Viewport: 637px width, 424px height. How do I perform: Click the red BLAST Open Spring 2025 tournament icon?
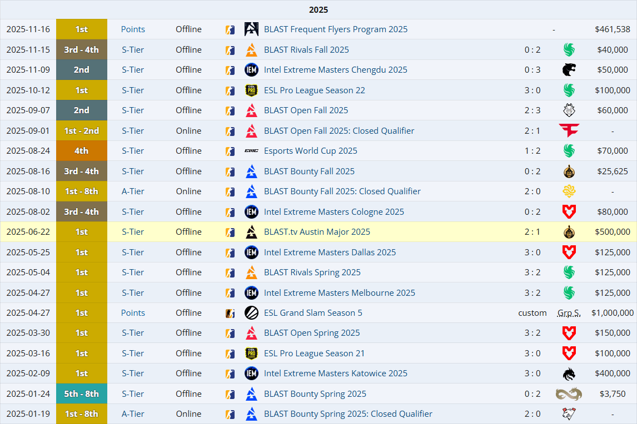pyautogui.click(x=251, y=333)
